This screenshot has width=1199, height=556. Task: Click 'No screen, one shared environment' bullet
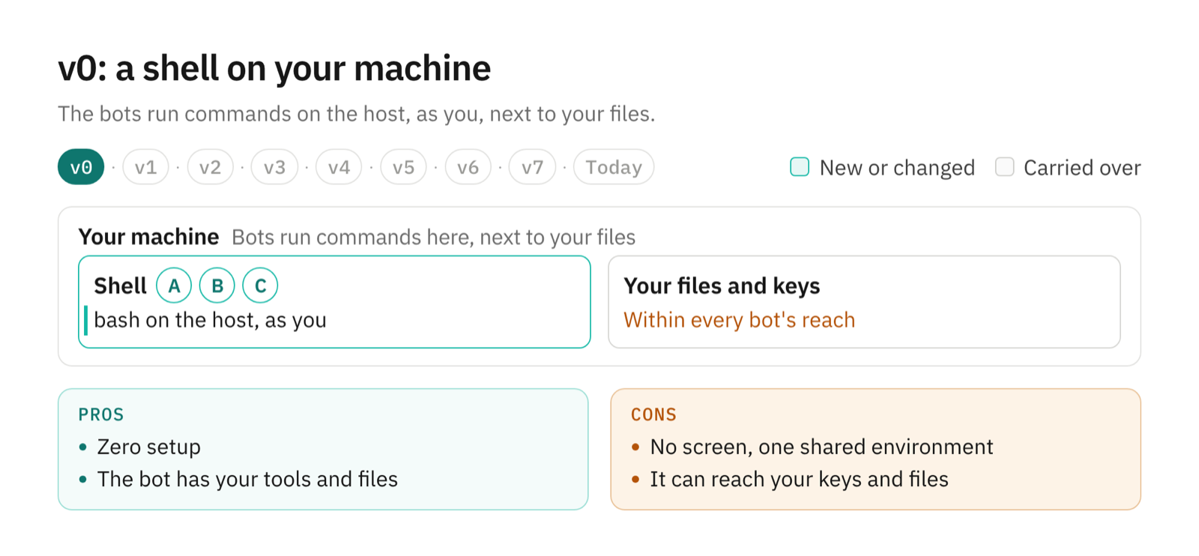pos(821,447)
